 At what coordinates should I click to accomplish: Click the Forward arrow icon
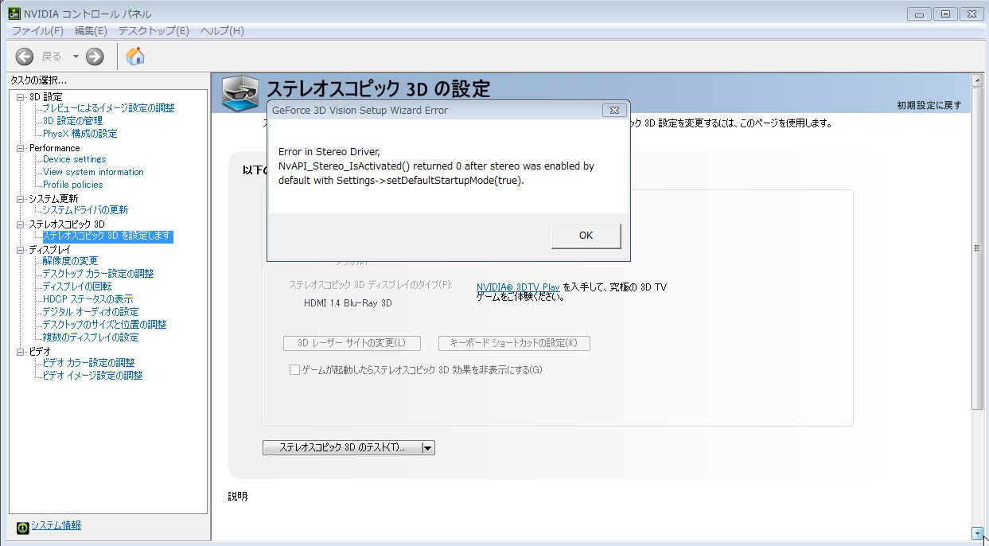point(95,57)
